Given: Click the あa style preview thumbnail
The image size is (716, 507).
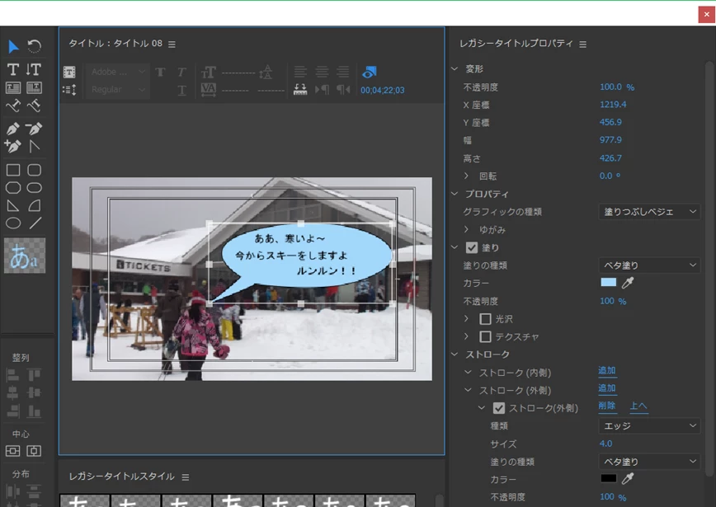Looking at the screenshot, I should tap(25, 256).
